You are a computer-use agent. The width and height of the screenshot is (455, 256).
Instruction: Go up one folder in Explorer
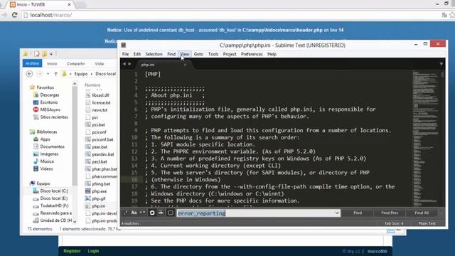55,74
